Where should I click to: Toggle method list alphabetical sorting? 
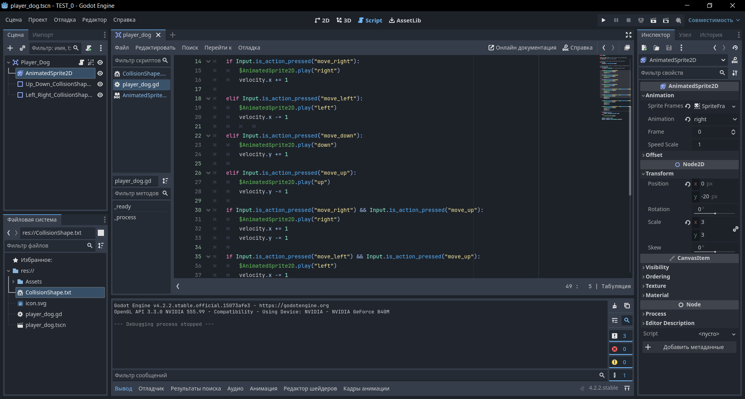pos(165,181)
